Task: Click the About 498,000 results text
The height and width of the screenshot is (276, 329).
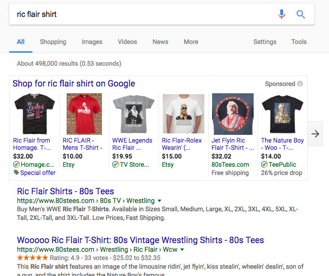Action: pyautogui.click(x=69, y=64)
